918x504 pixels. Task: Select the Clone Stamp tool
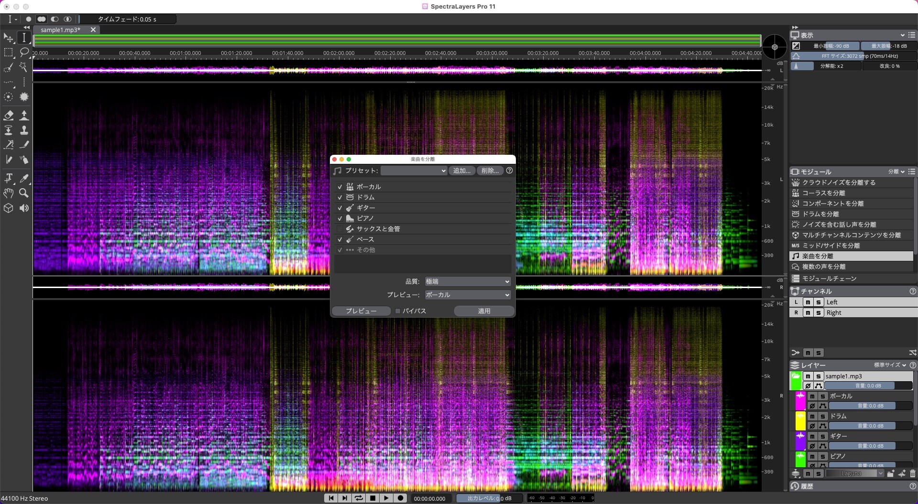click(24, 130)
